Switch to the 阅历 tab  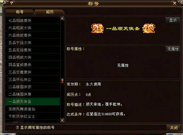tap(49, 12)
